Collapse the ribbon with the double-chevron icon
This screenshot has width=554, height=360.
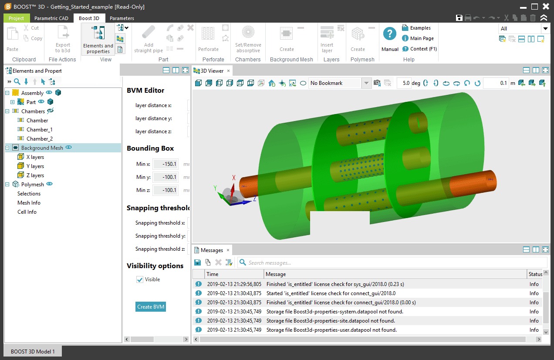pyautogui.click(x=544, y=18)
